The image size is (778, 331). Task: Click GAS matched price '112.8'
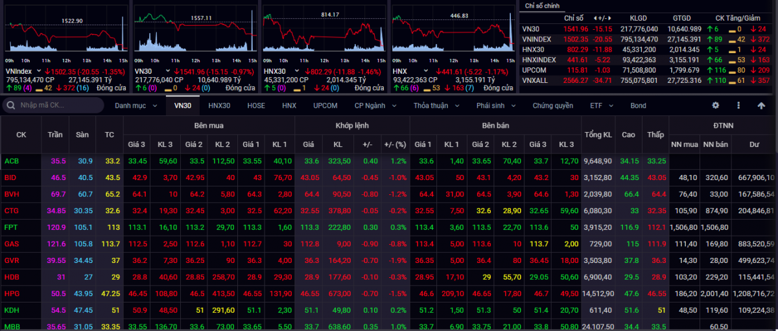[311, 244]
